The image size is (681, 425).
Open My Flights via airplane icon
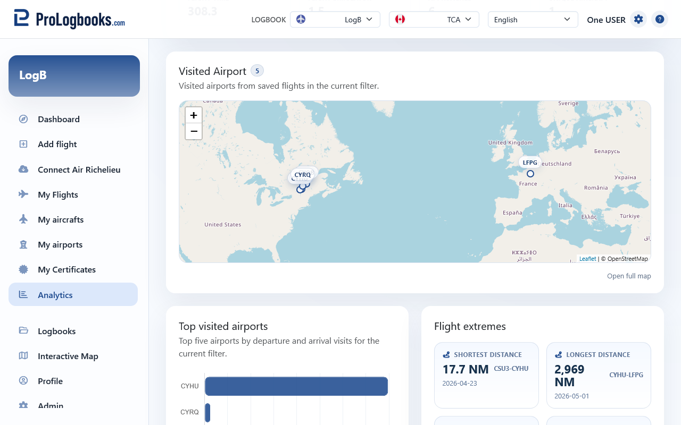23,194
